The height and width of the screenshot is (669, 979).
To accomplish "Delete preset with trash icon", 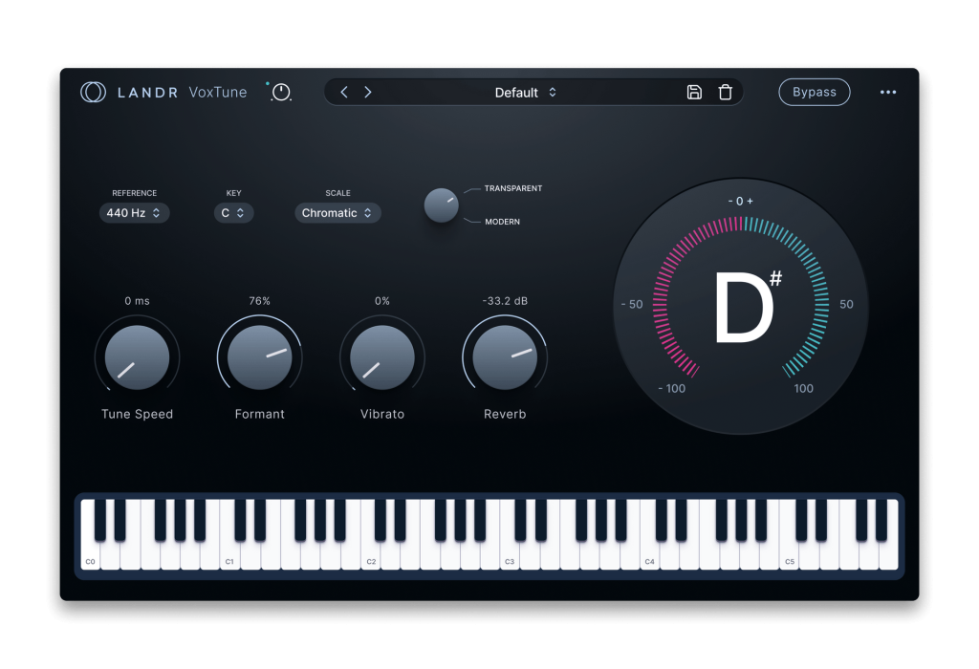I will point(725,93).
